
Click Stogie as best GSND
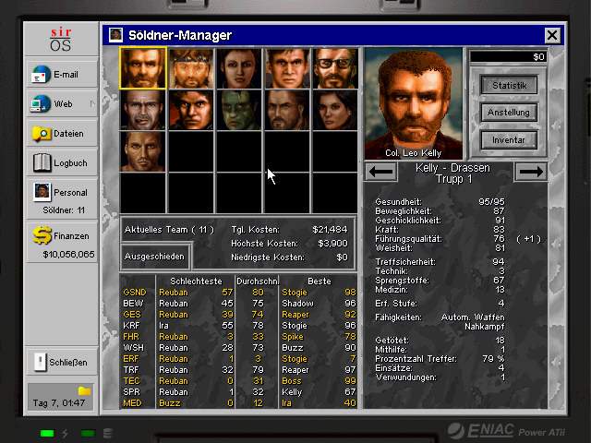click(295, 293)
